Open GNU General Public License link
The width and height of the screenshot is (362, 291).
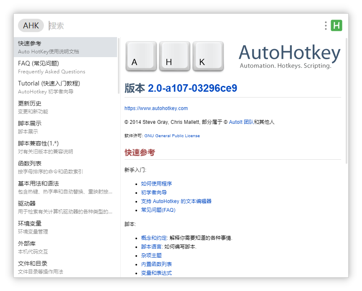[172, 136]
